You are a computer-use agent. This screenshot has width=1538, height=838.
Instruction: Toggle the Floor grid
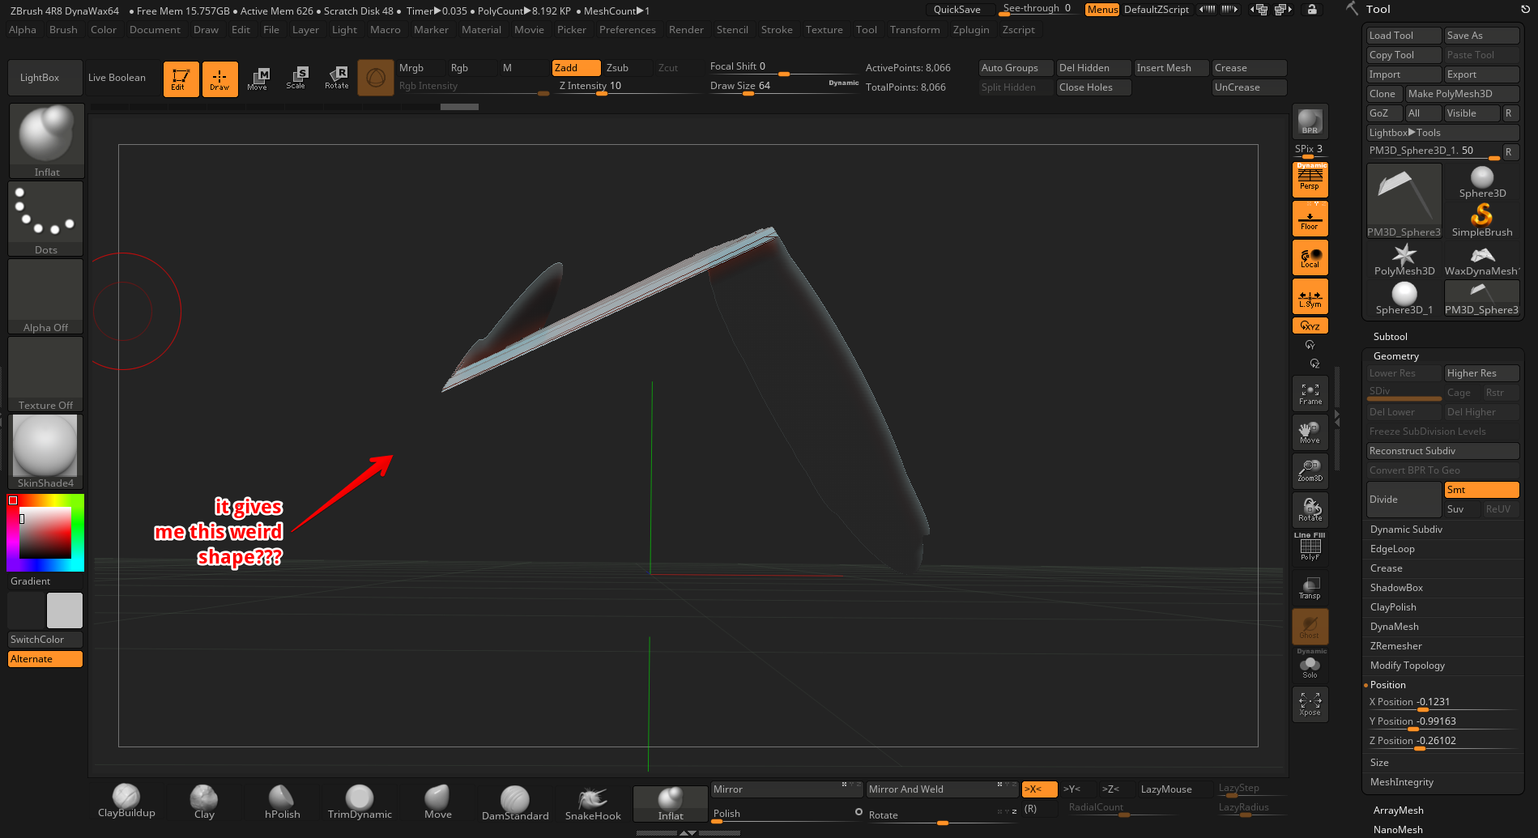(1310, 219)
